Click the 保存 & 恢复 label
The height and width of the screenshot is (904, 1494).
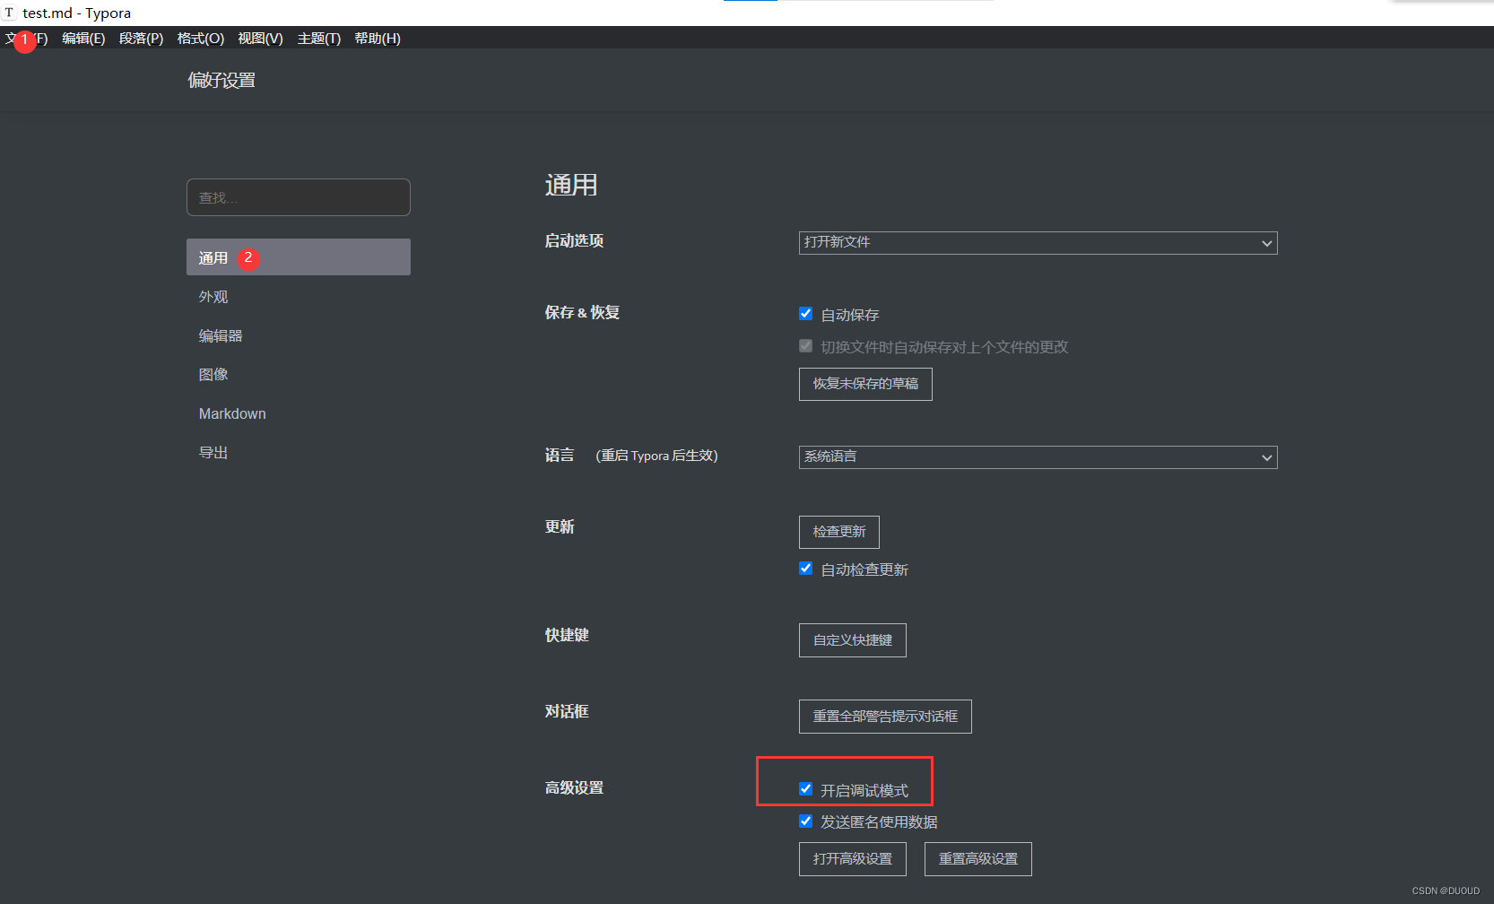582,312
